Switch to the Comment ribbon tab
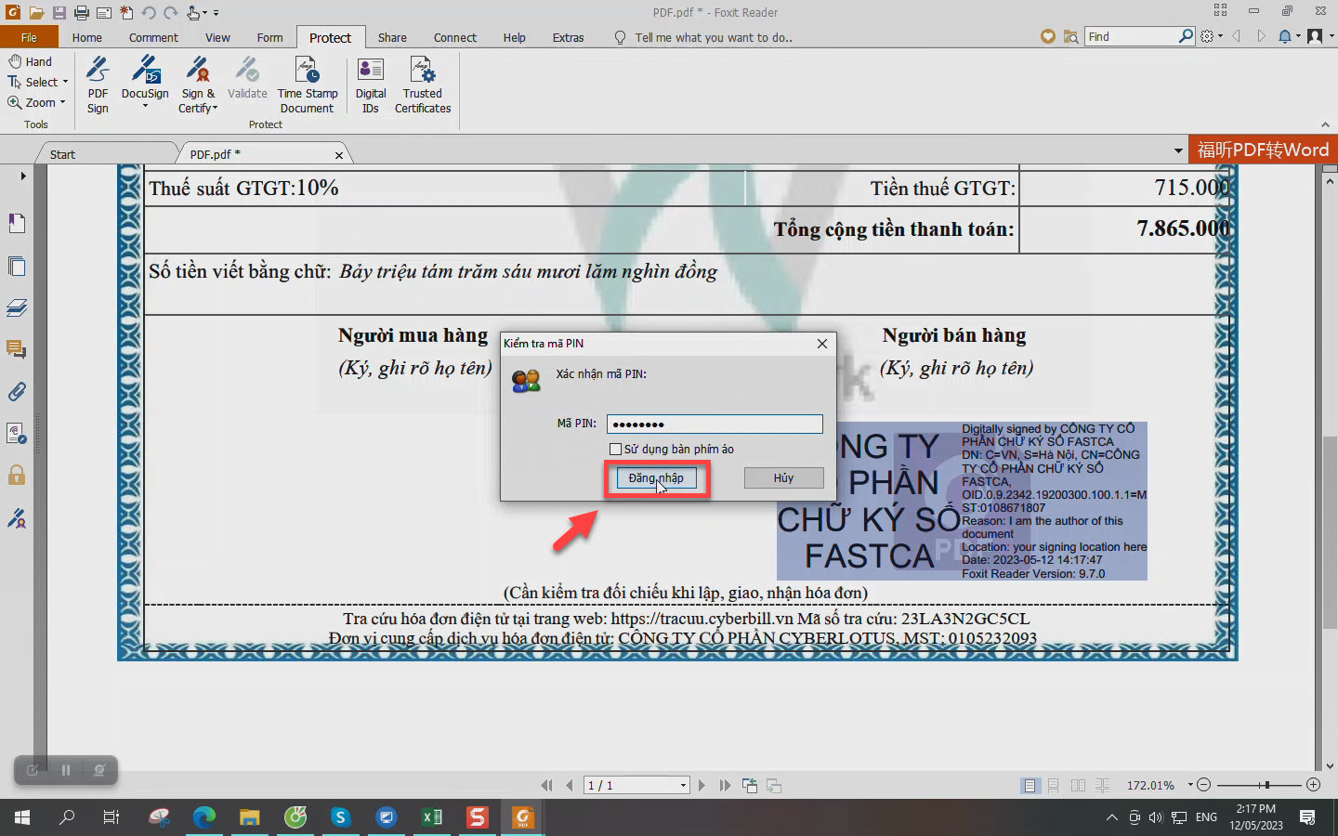Image resolution: width=1338 pixels, height=836 pixels. coord(153,38)
